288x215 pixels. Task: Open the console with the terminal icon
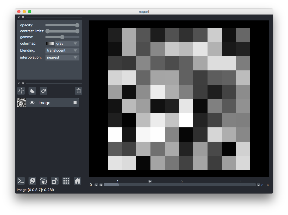(21, 181)
